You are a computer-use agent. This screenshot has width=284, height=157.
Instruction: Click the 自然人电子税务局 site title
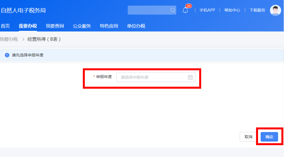click(23, 11)
